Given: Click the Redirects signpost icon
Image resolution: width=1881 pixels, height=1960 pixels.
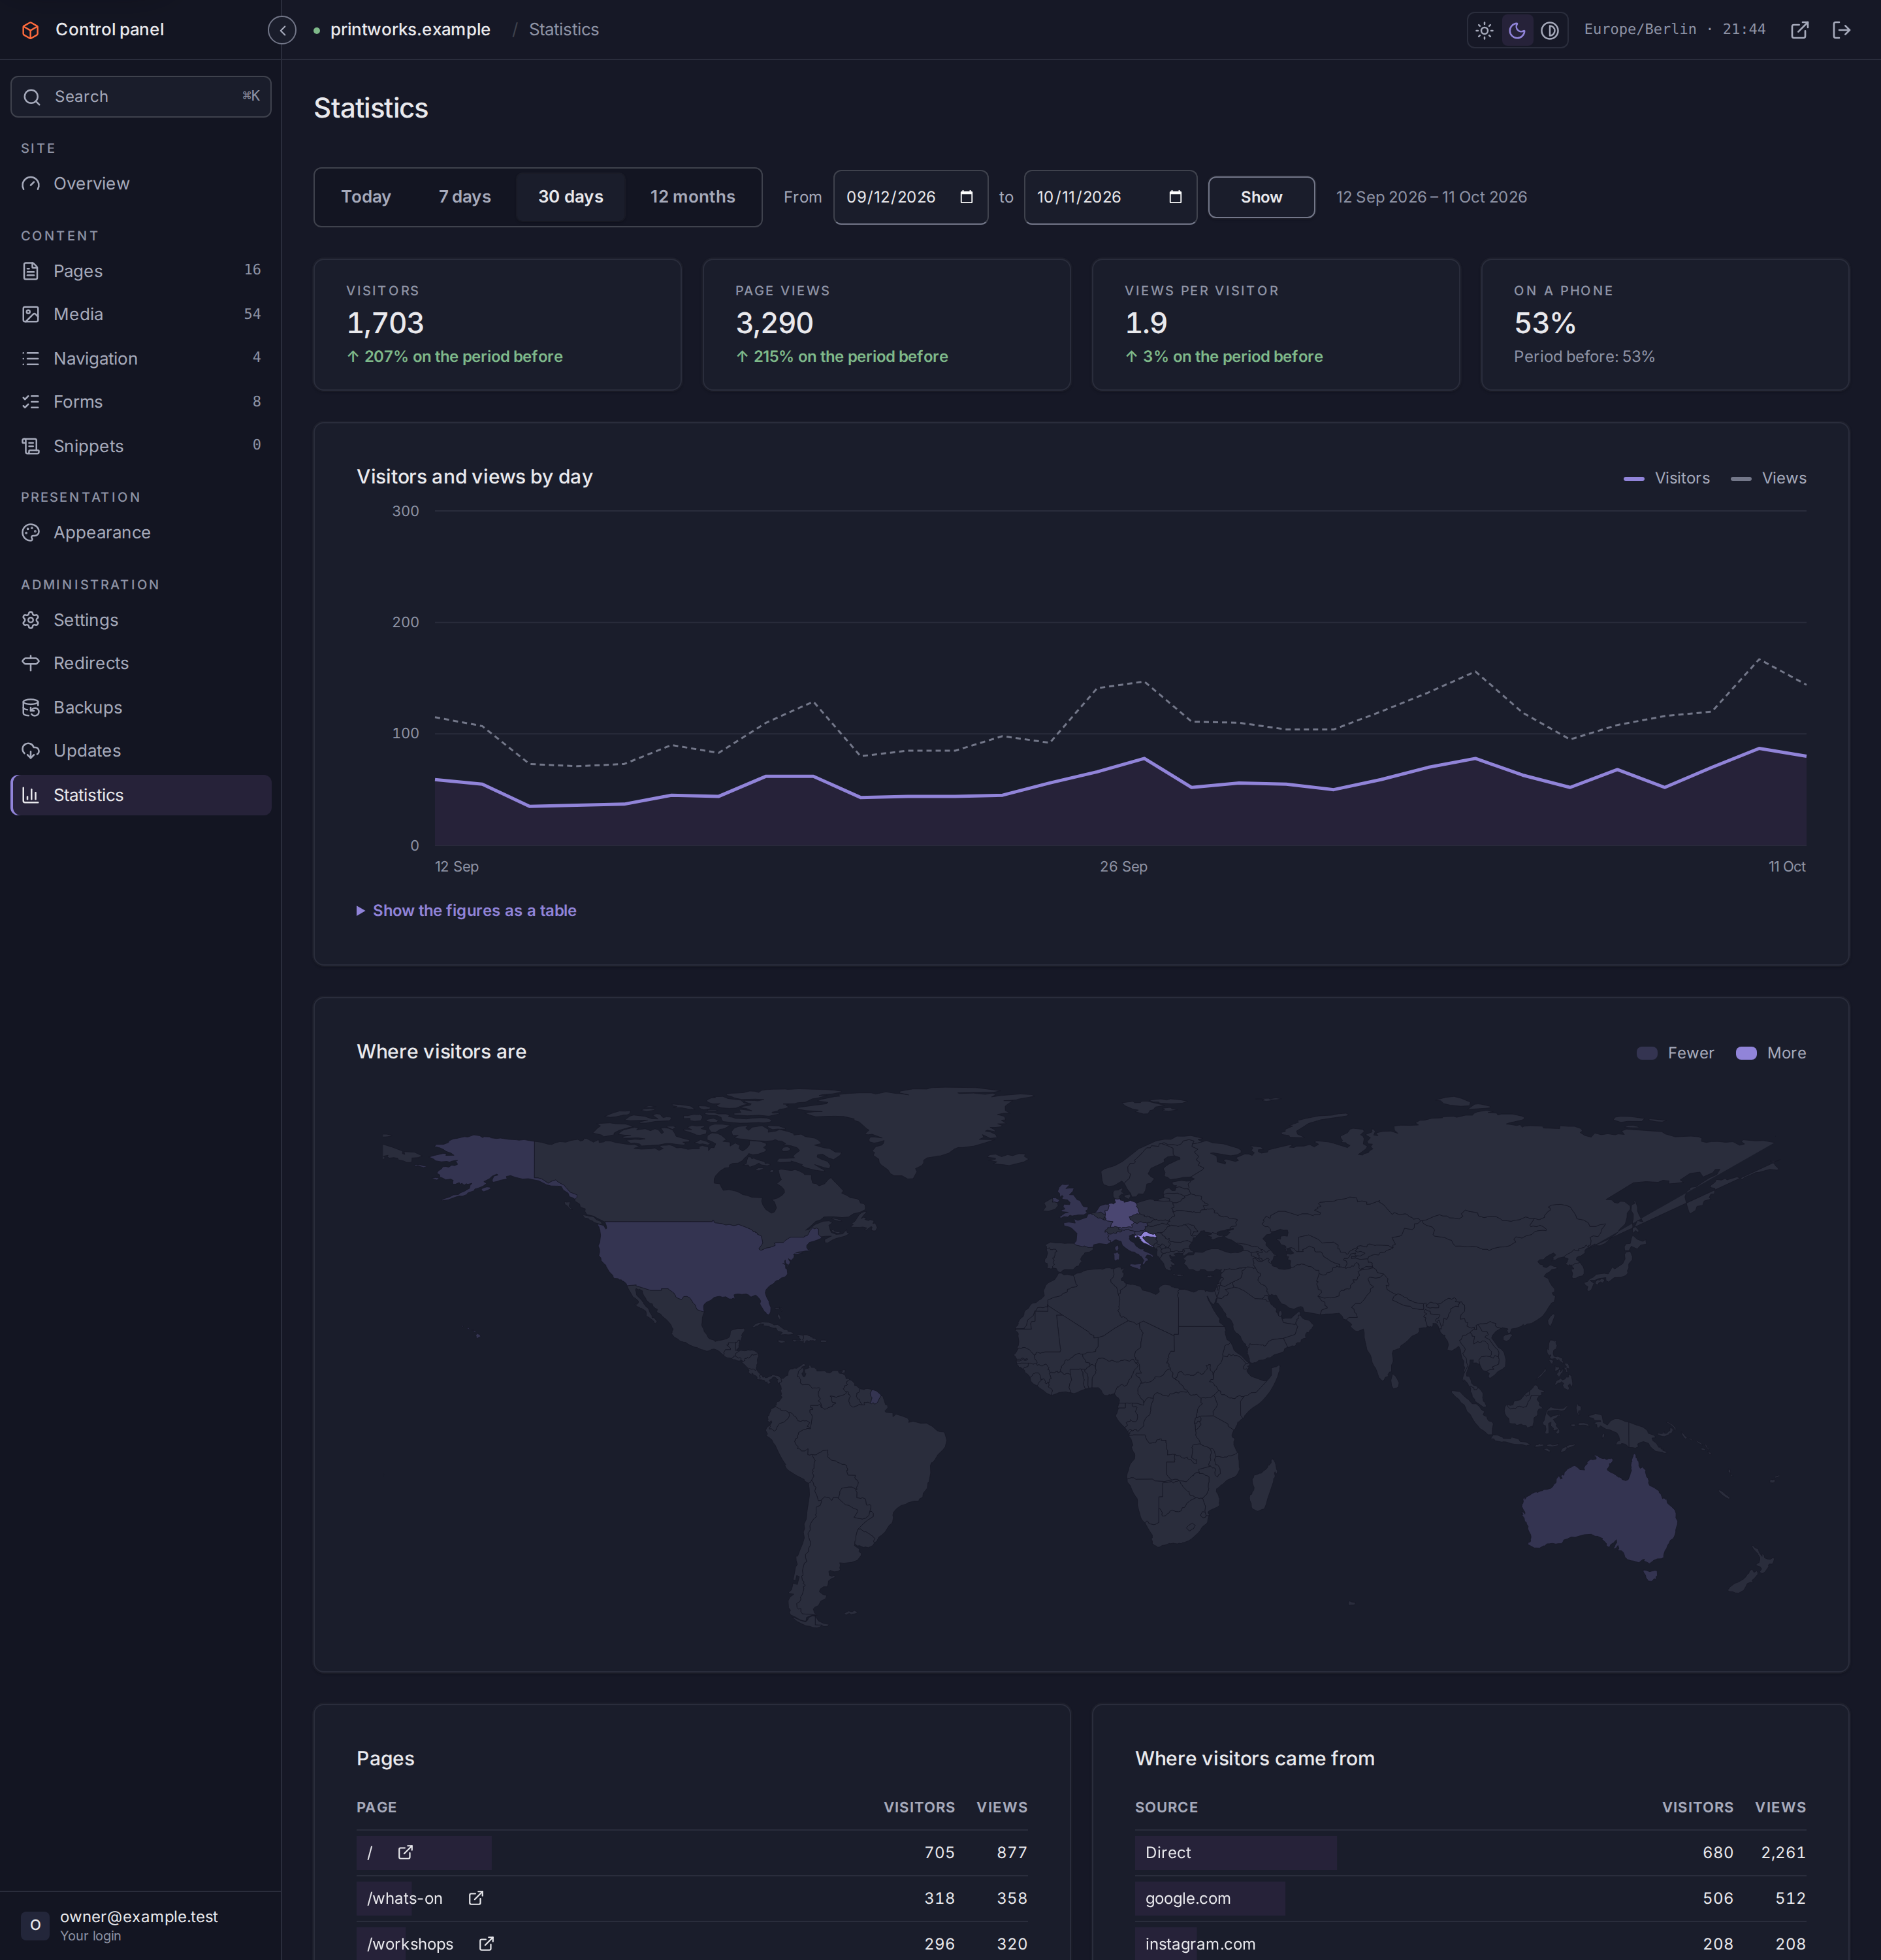Looking at the screenshot, I should (31, 663).
